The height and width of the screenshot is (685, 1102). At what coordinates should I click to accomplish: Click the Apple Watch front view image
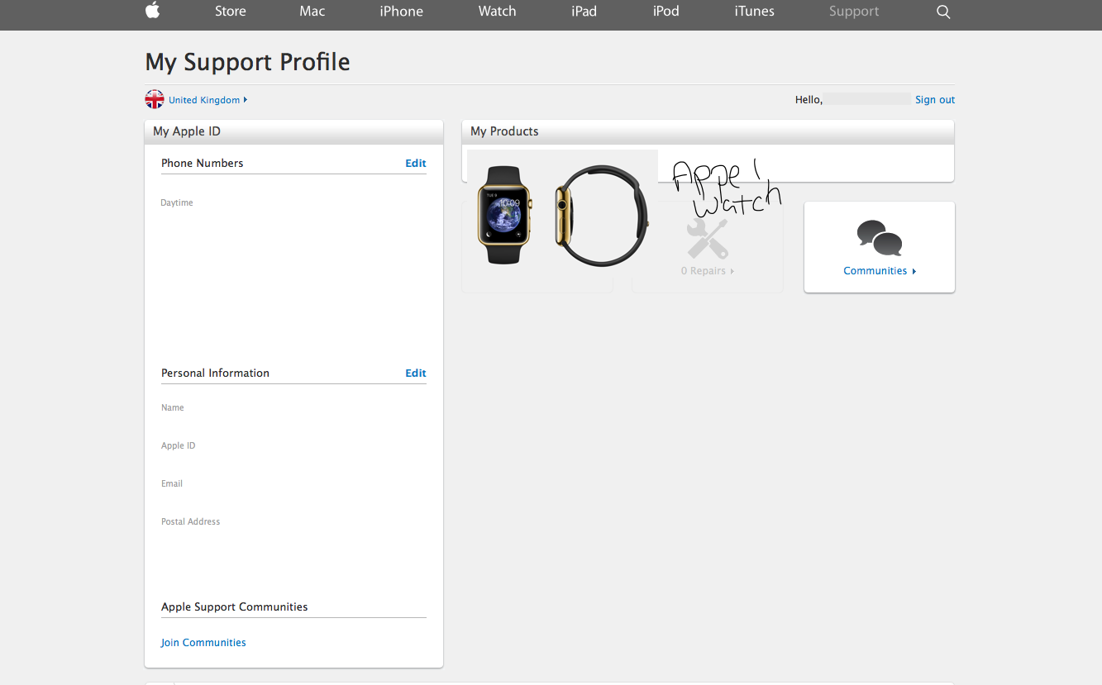tap(504, 215)
